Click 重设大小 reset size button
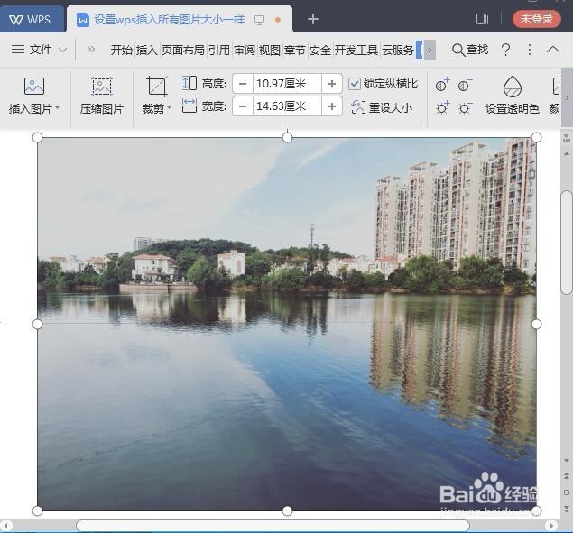Image resolution: width=573 pixels, height=533 pixels. pyautogui.click(x=382, y=107)
